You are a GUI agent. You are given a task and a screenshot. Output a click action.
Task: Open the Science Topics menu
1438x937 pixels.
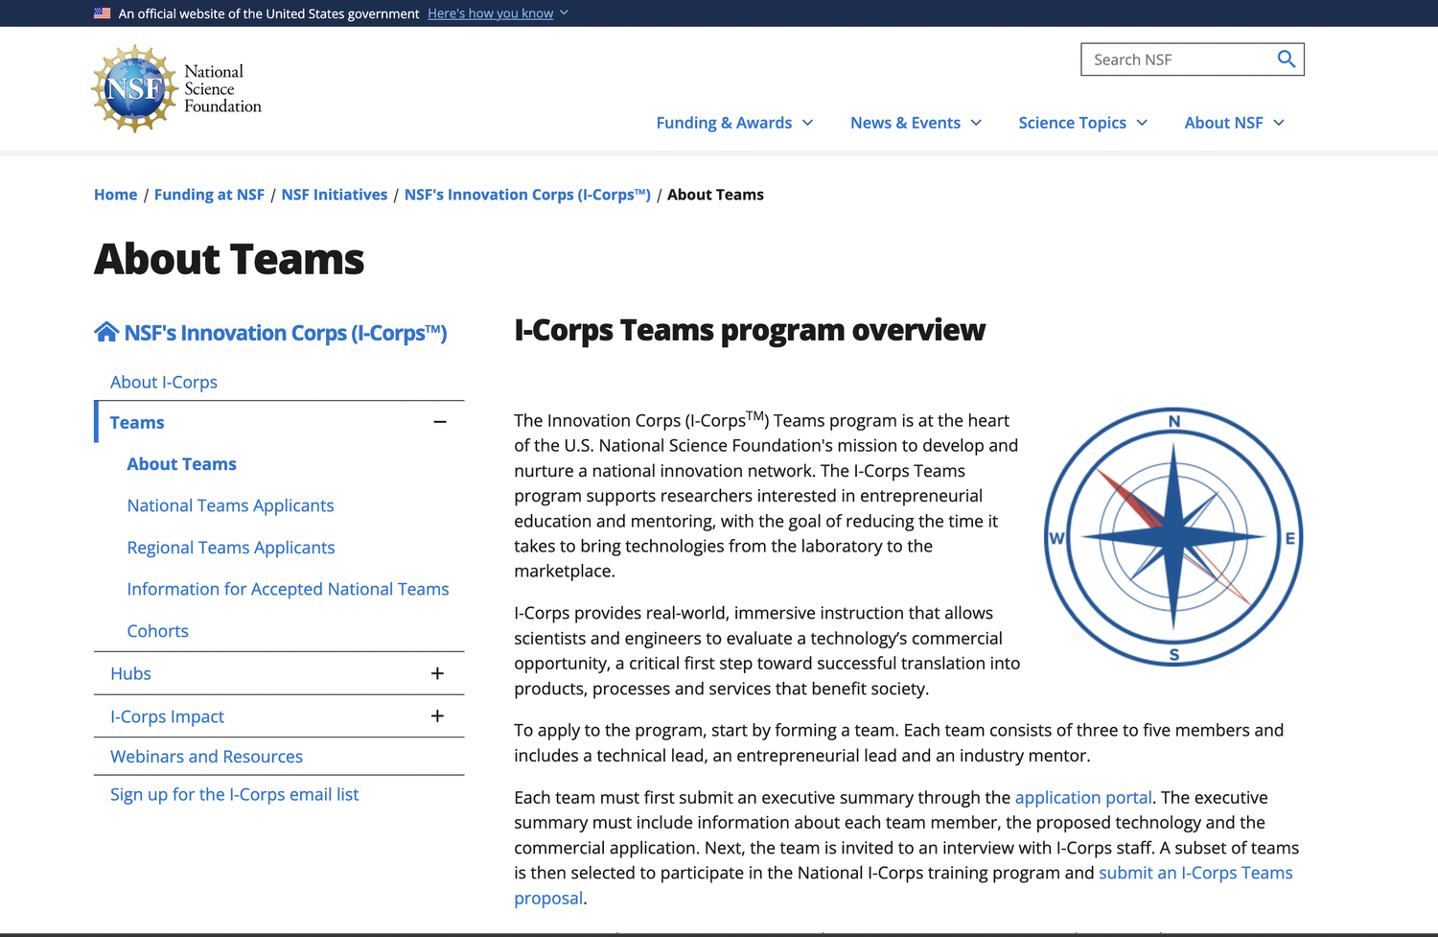point(1082,123)
